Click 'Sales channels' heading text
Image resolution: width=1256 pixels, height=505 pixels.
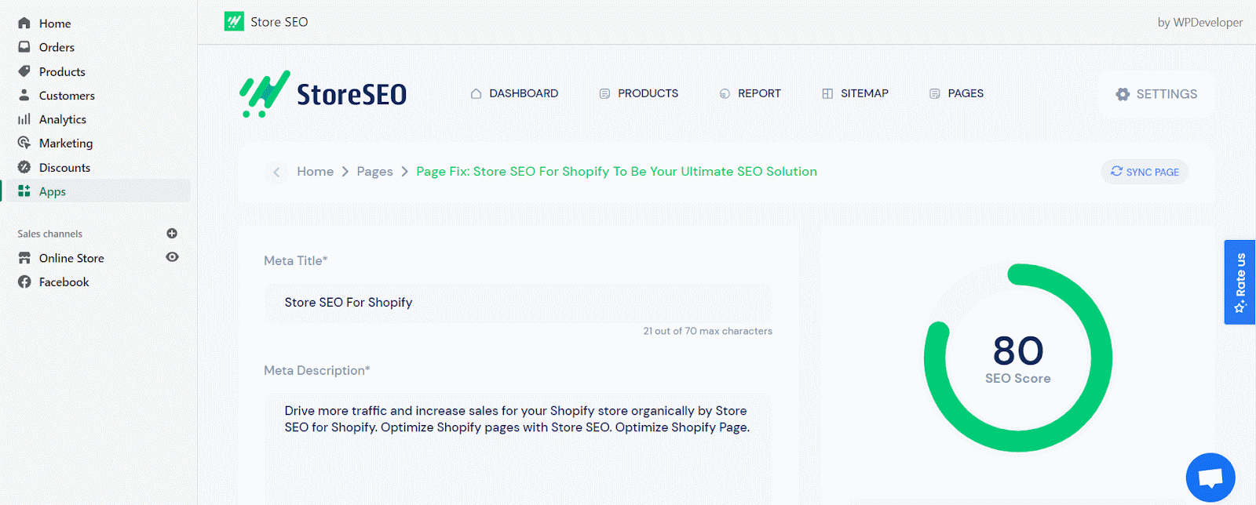[49, 234]
